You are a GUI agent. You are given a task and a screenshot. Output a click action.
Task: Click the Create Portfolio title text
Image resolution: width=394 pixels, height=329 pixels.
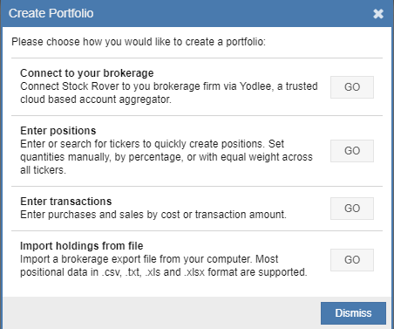click(x=51, y=13)
